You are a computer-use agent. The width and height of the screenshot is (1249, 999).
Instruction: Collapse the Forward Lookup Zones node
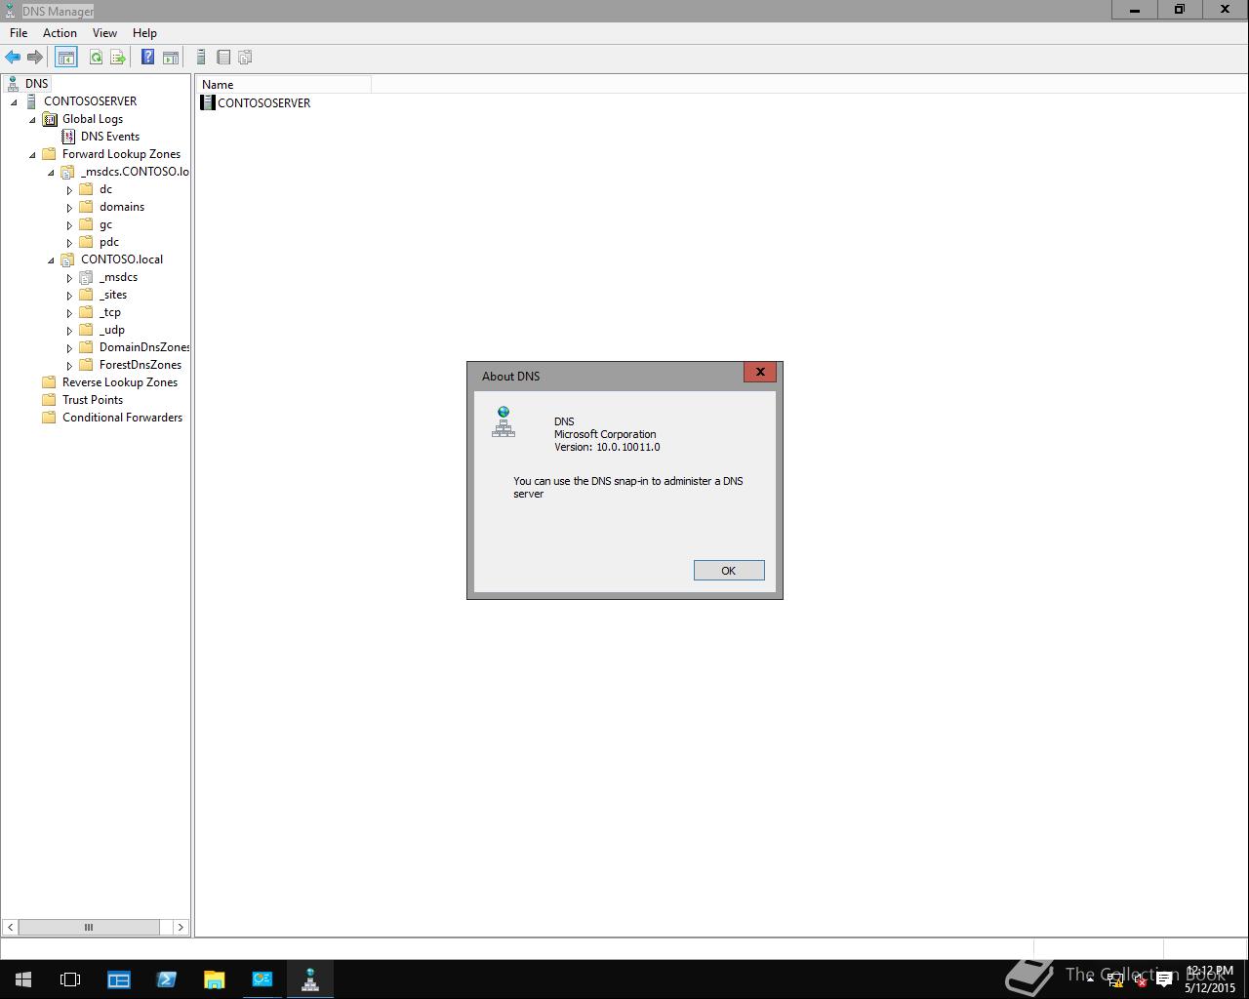tap(32, 154)
